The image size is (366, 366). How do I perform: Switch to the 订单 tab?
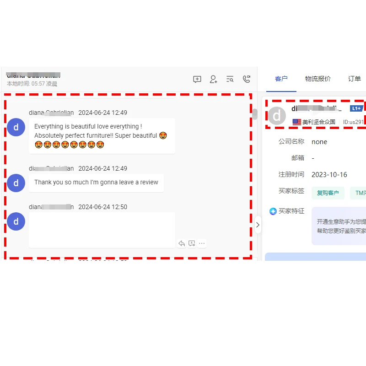click(354, 79)
